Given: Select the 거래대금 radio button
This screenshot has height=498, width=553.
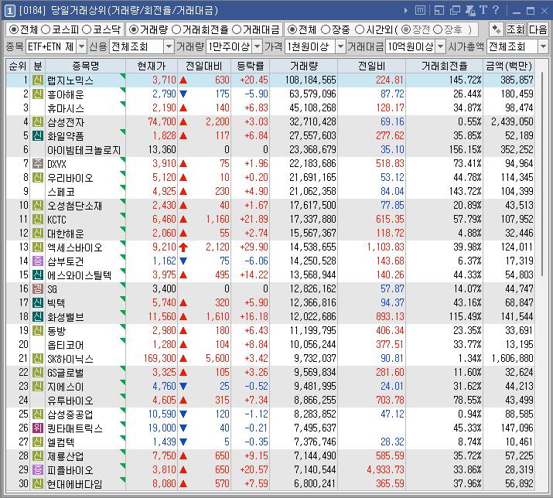Looking at the screenshot, I should tap(237, 29).
